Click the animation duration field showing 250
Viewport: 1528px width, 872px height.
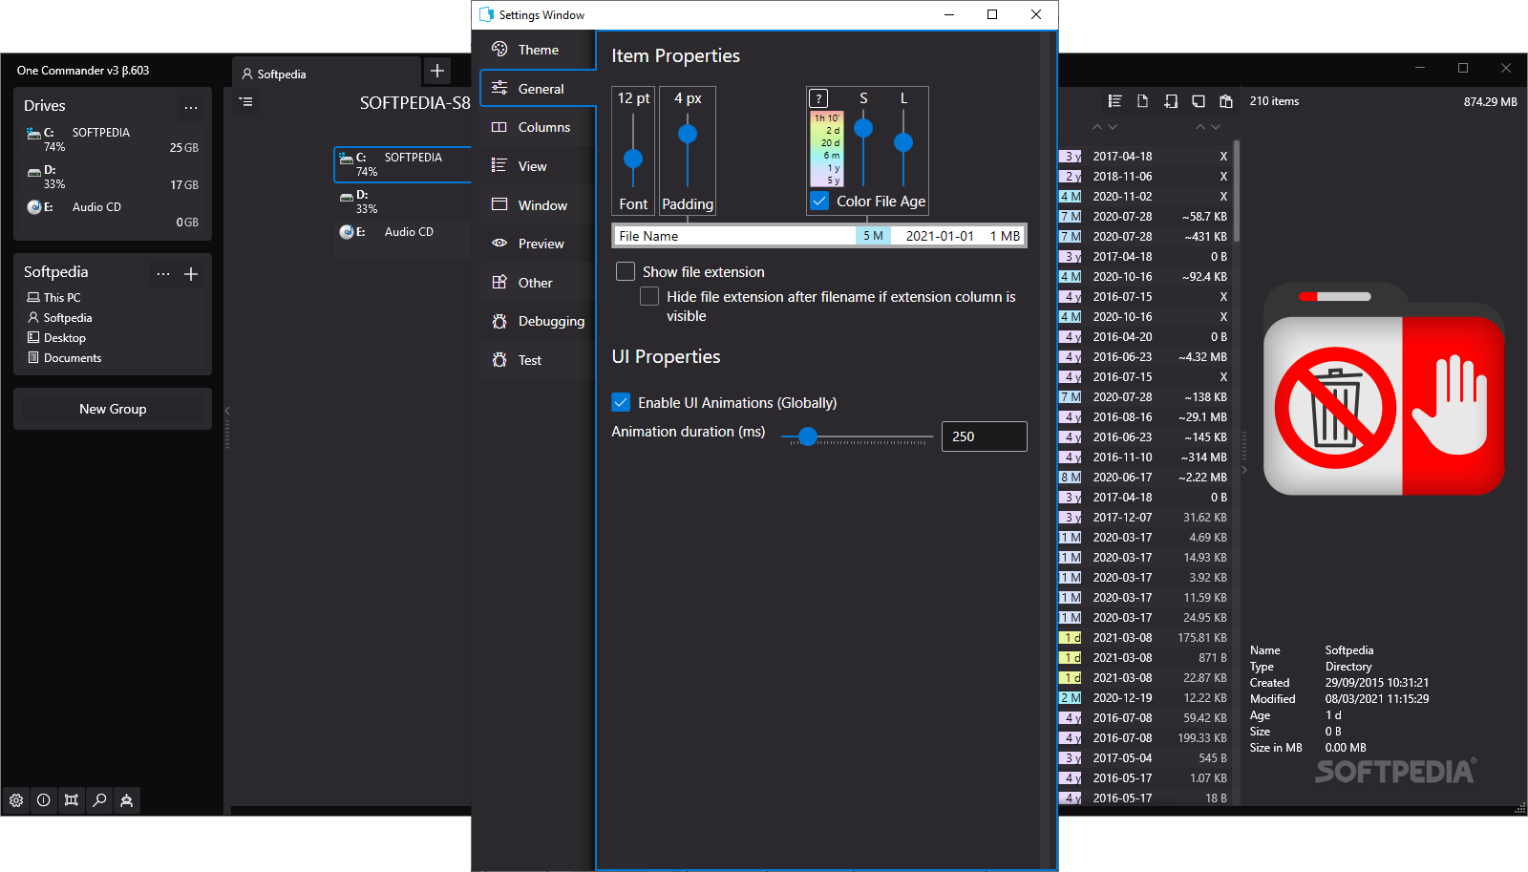point(984,436)
